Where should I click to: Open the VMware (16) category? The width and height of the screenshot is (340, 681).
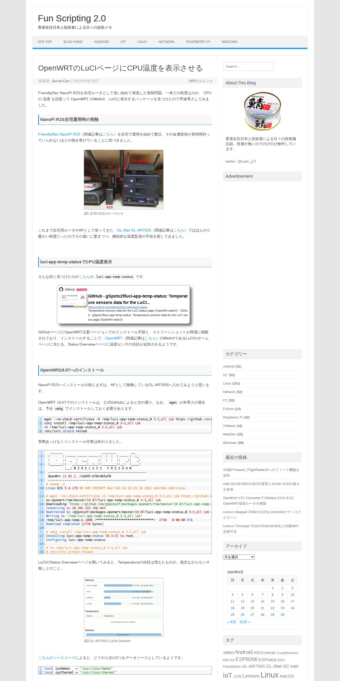pos(229,426)
